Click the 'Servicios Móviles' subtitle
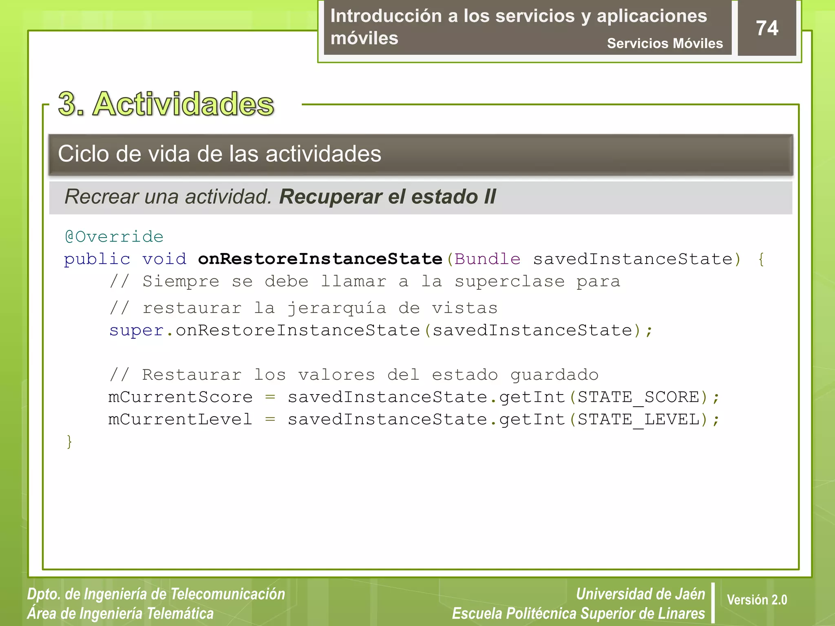 [x=665, y=43]
